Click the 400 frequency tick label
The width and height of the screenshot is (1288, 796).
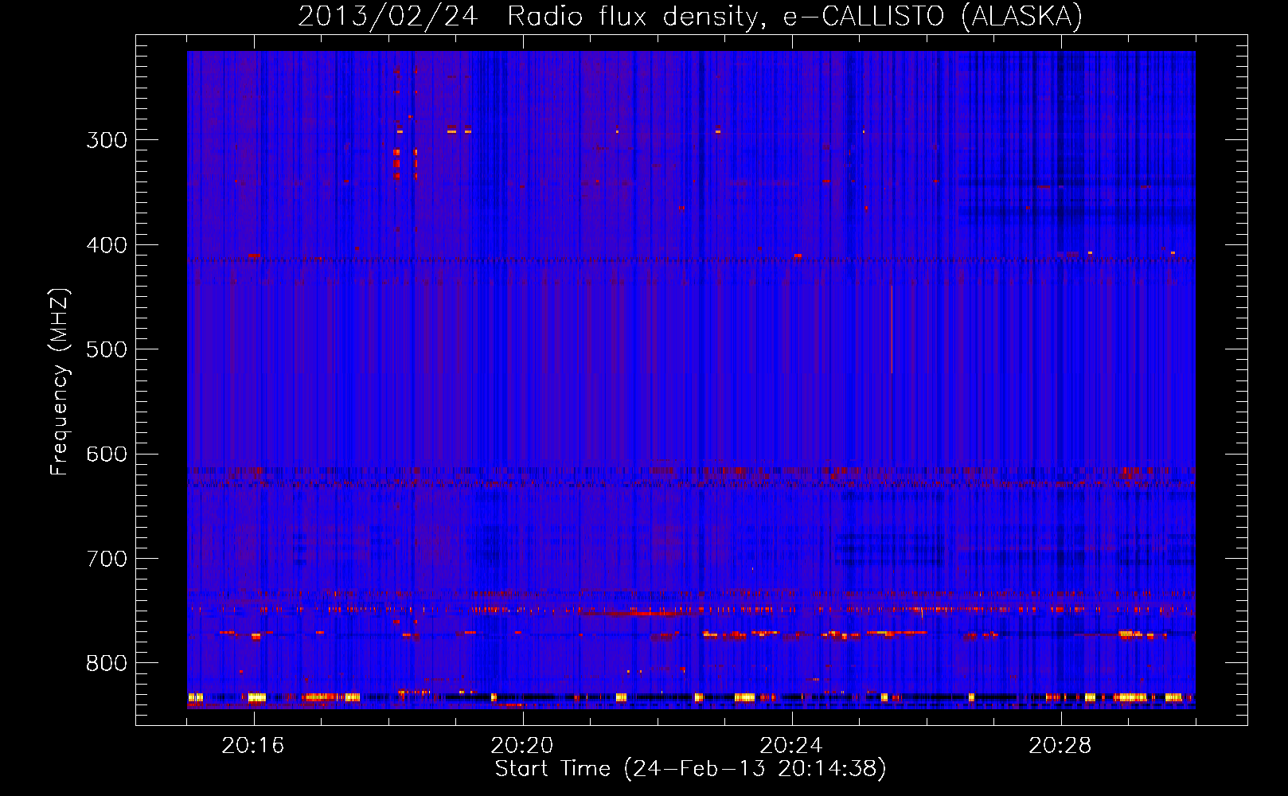107,245
